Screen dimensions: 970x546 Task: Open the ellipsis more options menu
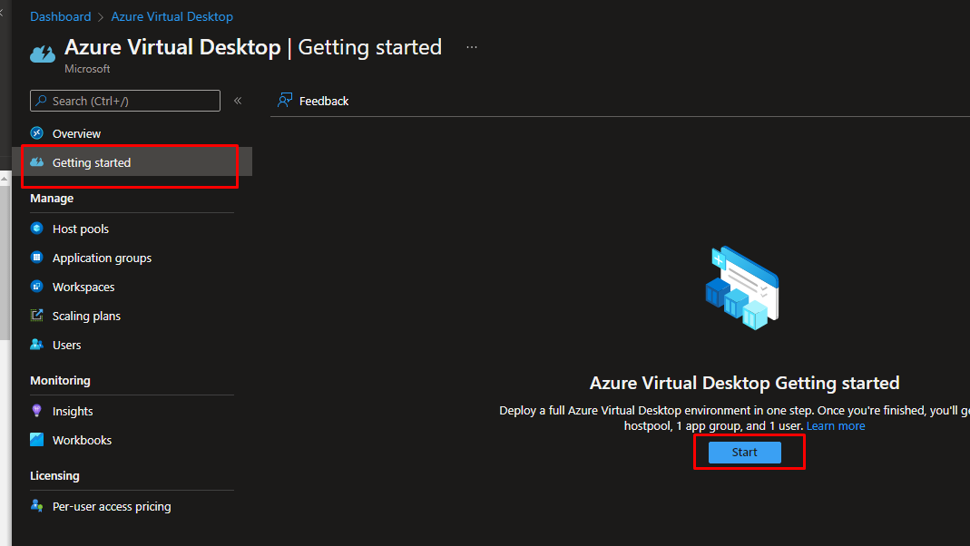tap(472, 47)
